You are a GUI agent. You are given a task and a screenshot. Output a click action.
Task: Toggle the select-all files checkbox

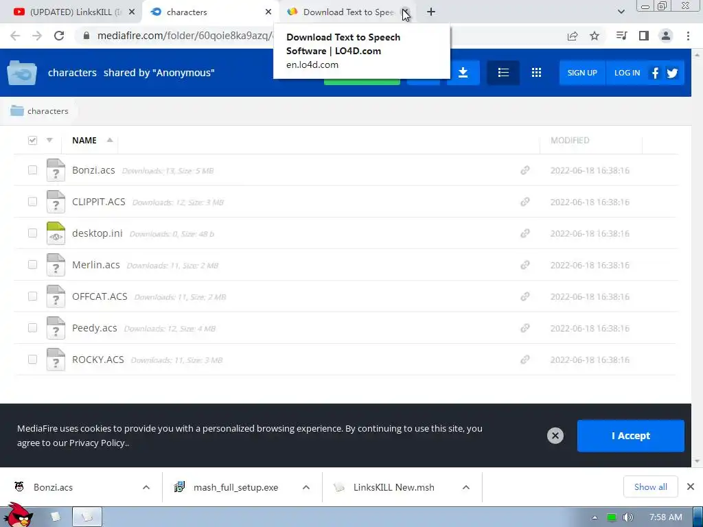pyautogui.click(x=32, y=140)
